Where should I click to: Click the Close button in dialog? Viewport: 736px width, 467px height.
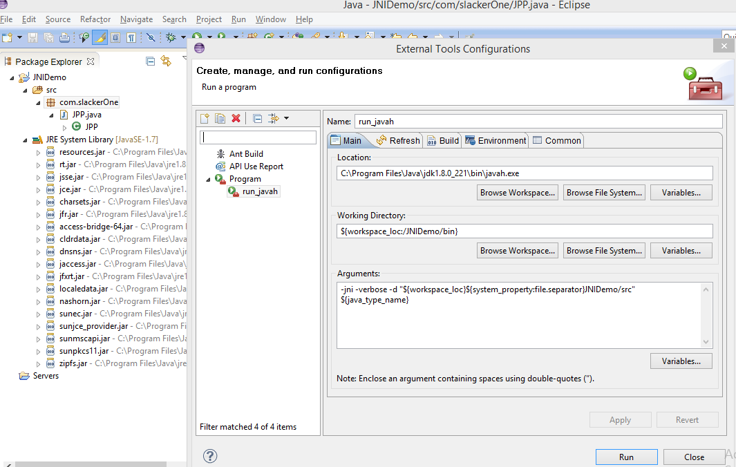click(x=694, y=457)
